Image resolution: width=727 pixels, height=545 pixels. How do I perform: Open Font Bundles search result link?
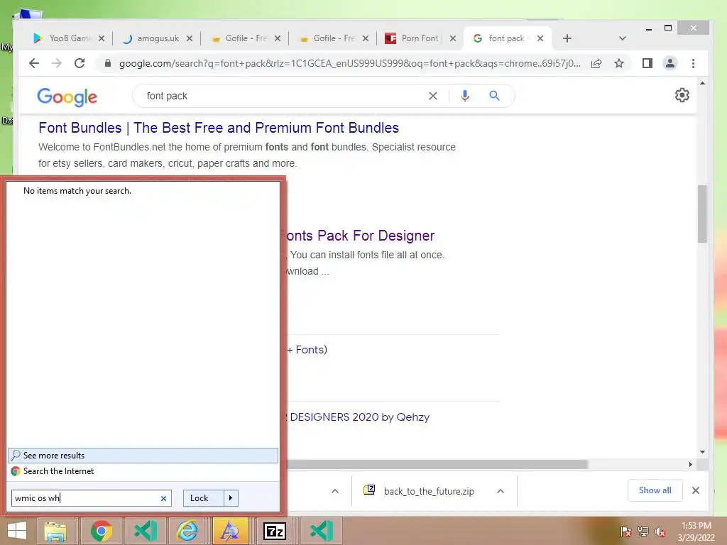pos(219,128)
